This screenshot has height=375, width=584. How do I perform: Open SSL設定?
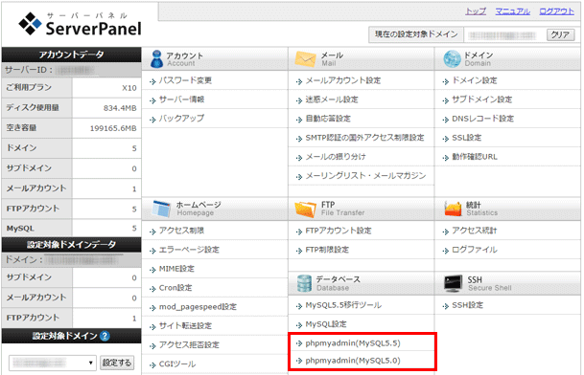467,138
